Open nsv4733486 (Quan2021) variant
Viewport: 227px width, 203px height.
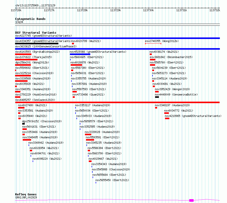click(89, 94)
